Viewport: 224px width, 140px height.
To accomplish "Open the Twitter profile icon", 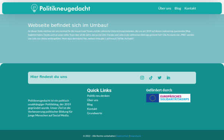I will tap(159, 78).
